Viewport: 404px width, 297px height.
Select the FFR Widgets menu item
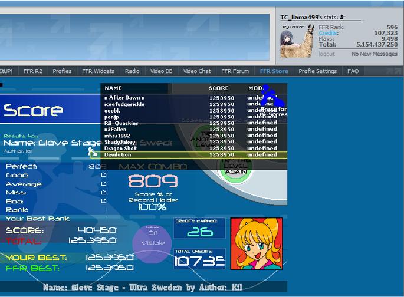(98, 71)
